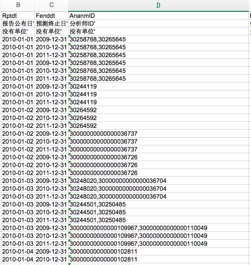Click Rptdt 2010-01-04 beside Fenddt 2010-12-31
The width and height of the screenshot is (251, 265).
pyautogui.click(x=18, y=259)
